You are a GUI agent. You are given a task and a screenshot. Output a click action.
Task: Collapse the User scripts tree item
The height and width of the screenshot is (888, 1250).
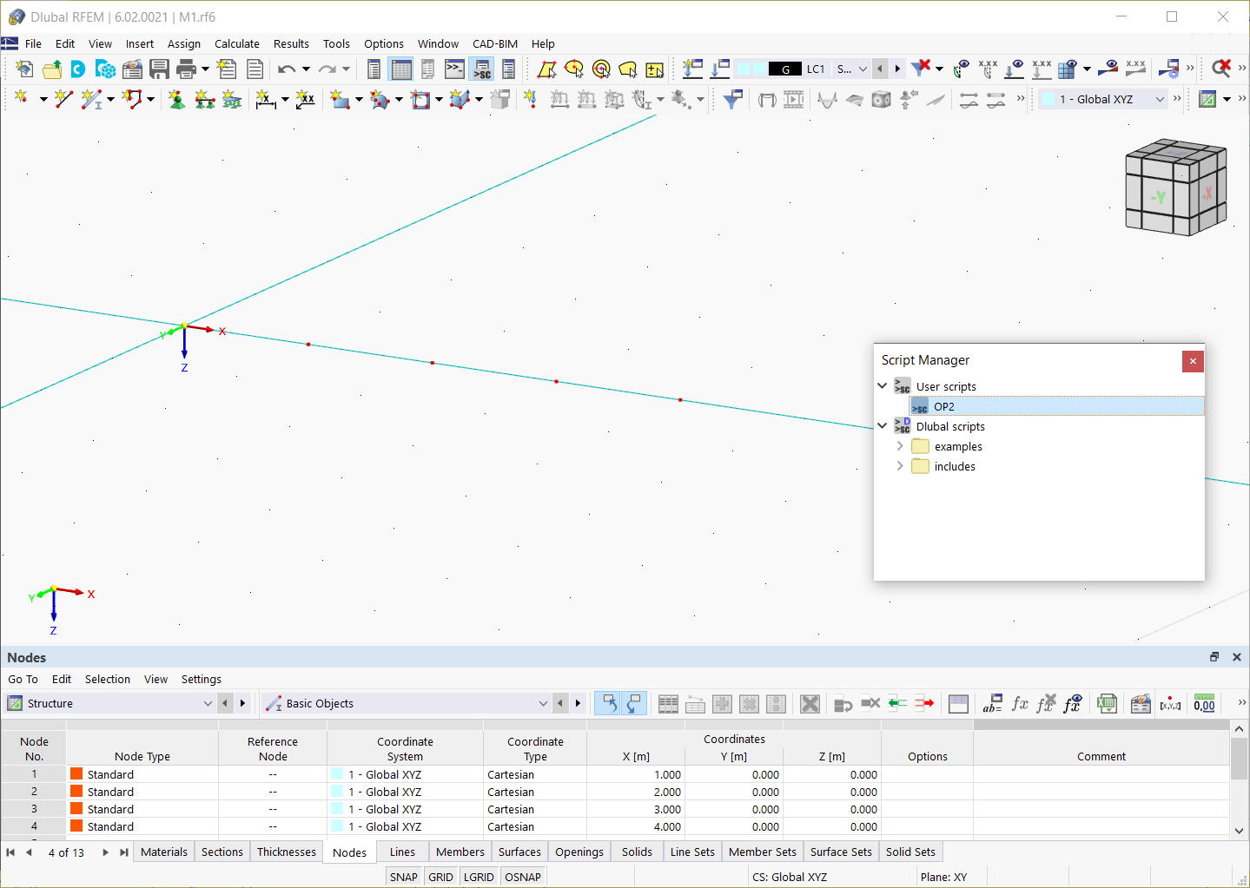pyautogui.click(x=882, y=385)
